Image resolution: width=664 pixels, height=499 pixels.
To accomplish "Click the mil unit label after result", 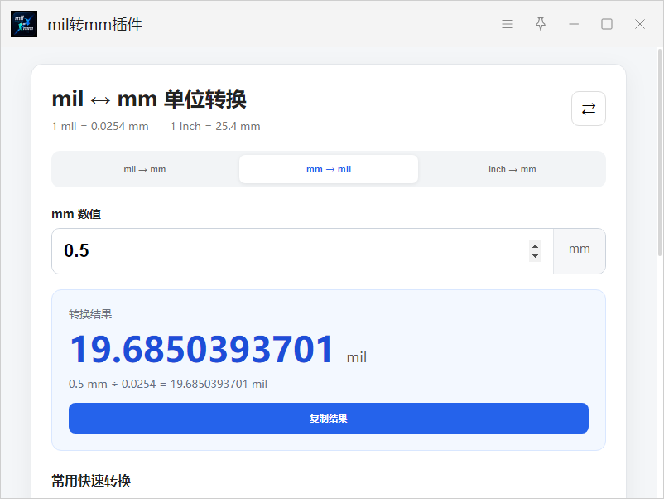I will (x=357, y=357).
